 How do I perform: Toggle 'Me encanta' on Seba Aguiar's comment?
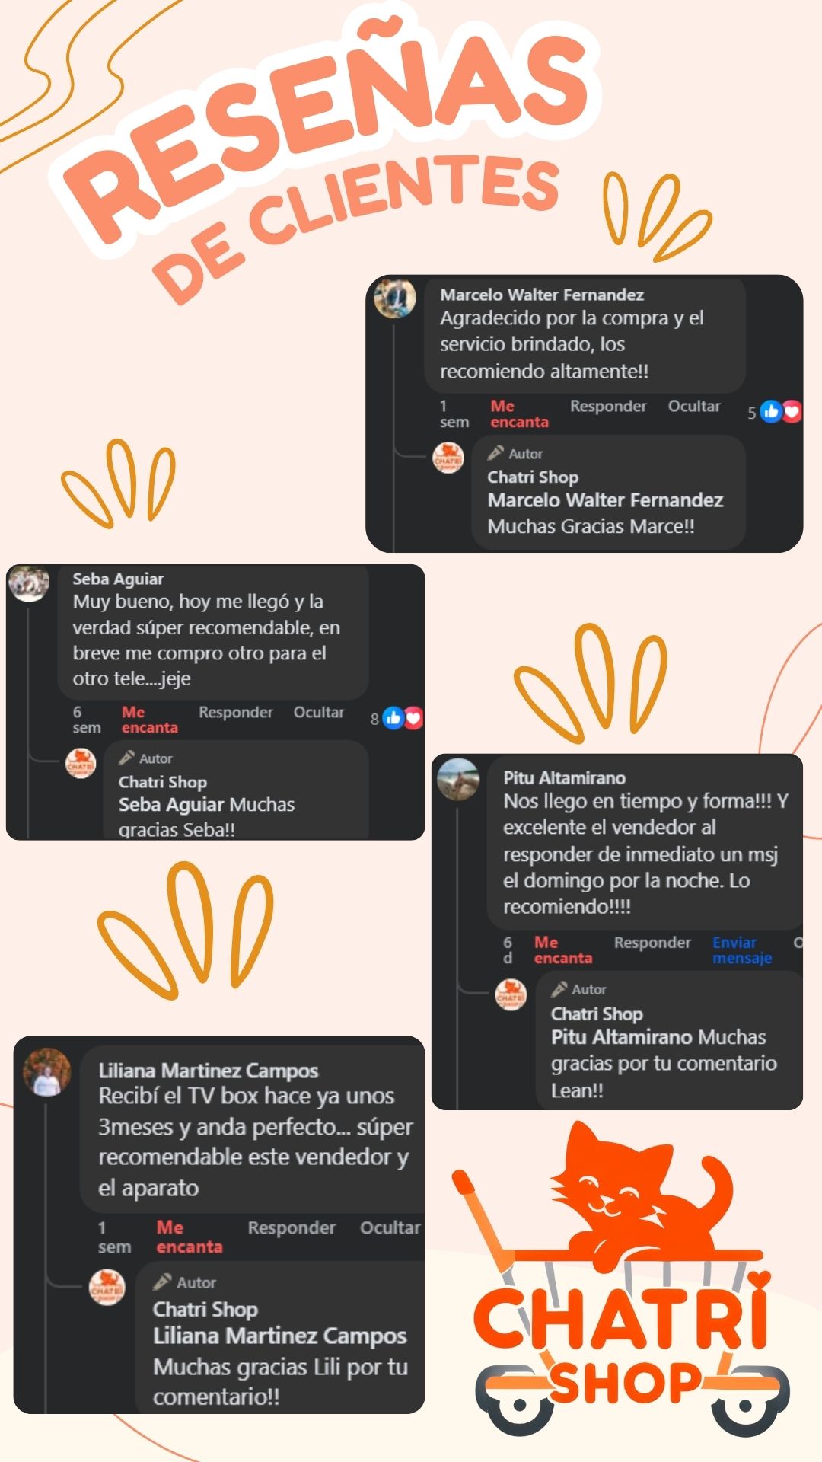coord(149,720)
